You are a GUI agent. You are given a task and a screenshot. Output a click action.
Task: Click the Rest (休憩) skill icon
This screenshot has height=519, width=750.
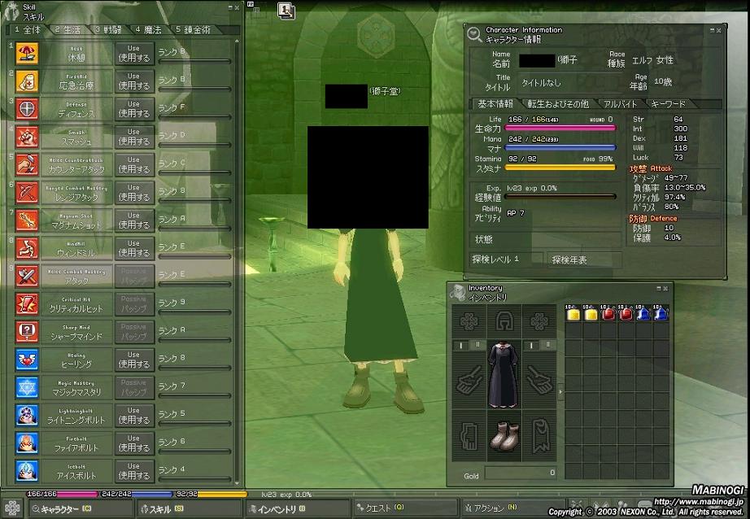point(27,53)
